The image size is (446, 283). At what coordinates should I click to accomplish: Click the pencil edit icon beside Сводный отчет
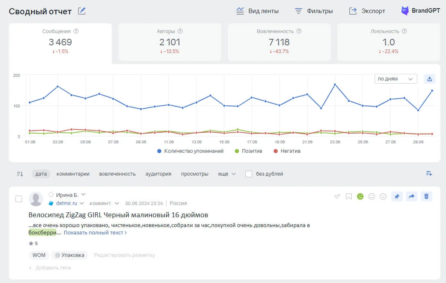[x=82, y=11]
